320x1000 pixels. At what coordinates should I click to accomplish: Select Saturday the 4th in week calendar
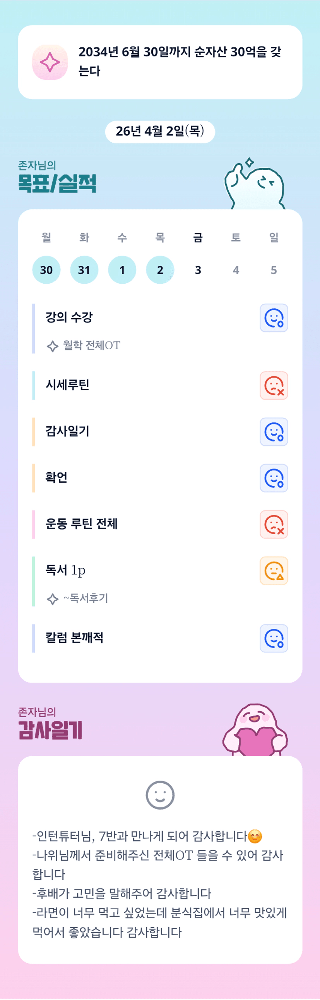point(236,270)
